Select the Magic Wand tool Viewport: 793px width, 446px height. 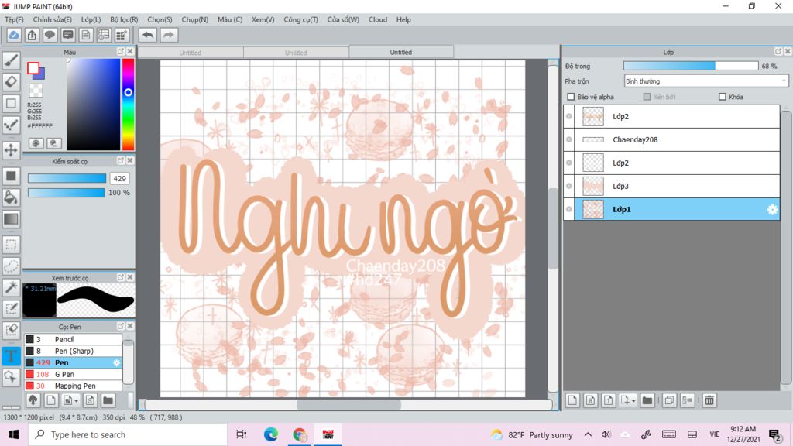[x=11, y=287]
